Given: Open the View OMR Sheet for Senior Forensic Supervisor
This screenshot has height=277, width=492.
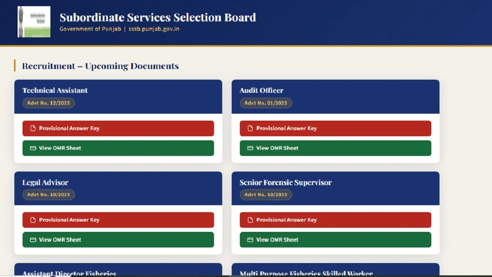Looking at the screenshot, I should 335,240.
